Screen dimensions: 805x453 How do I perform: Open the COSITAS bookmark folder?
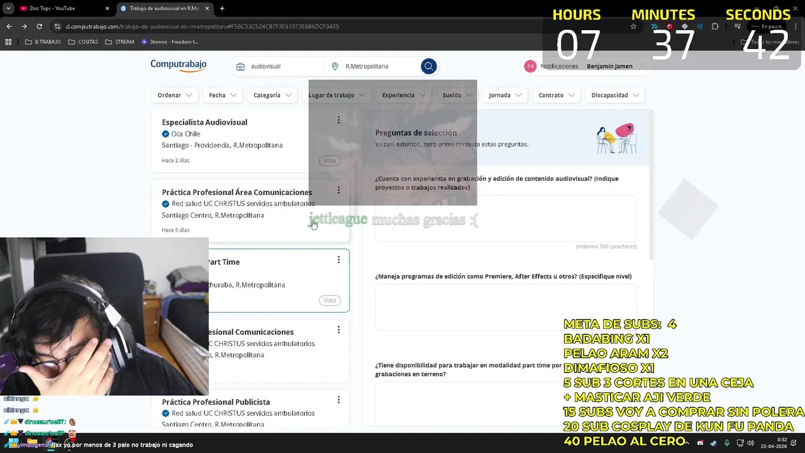83,42
